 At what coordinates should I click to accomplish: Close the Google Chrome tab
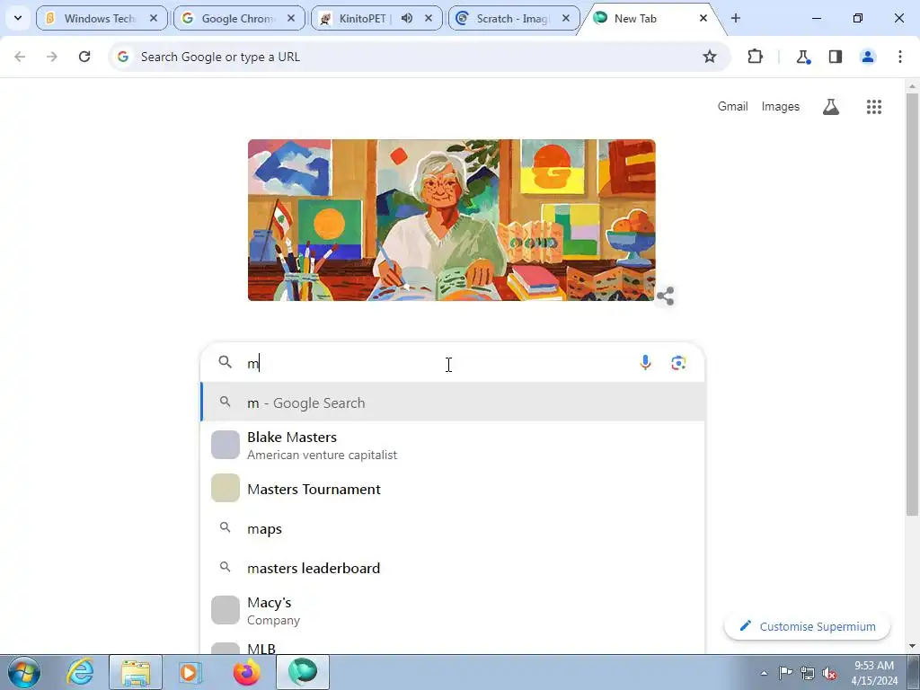pos(291,18)
